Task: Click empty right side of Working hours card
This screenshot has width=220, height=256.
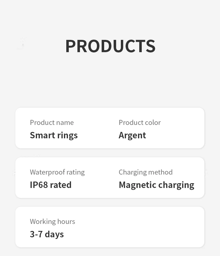Action: click(156, 227)
